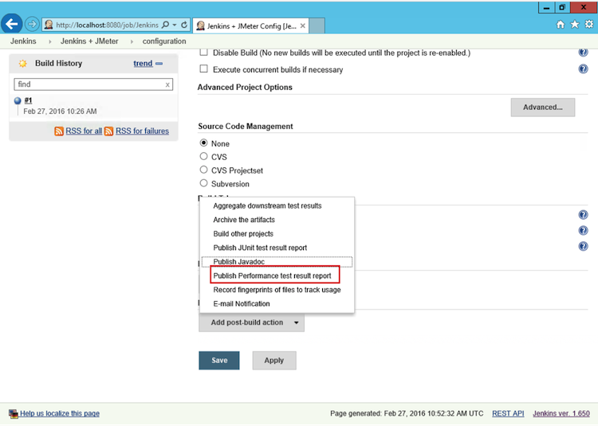This screenshot has width=598, height=426.
Task: Click the localhost URL address field
Action: (x=107, y=25)
